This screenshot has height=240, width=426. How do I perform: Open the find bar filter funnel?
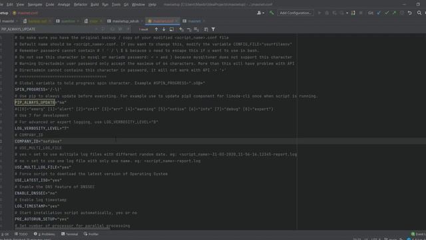pos(213,29)
